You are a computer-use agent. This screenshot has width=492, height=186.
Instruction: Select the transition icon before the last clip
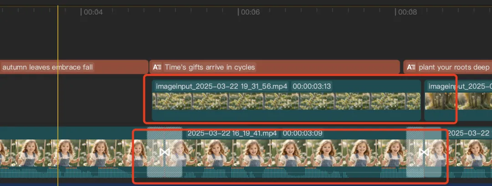click(424, 152)
